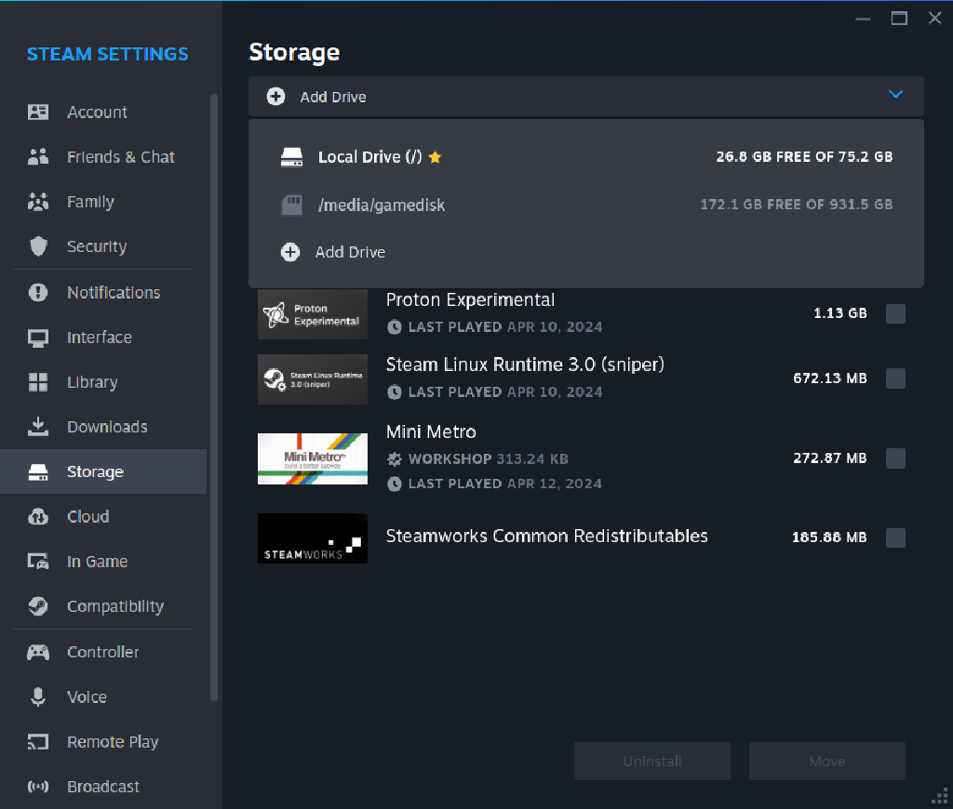The width and height of the screenshot is (953, 809).
Task: Select the /media/gamedisk drive
Action: point(382,204)
